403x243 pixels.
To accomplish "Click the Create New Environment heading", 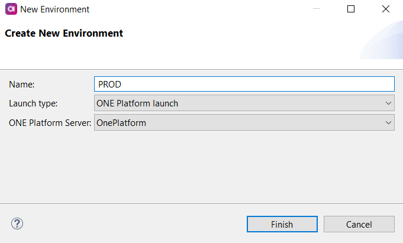I will (x=64, y=34).
